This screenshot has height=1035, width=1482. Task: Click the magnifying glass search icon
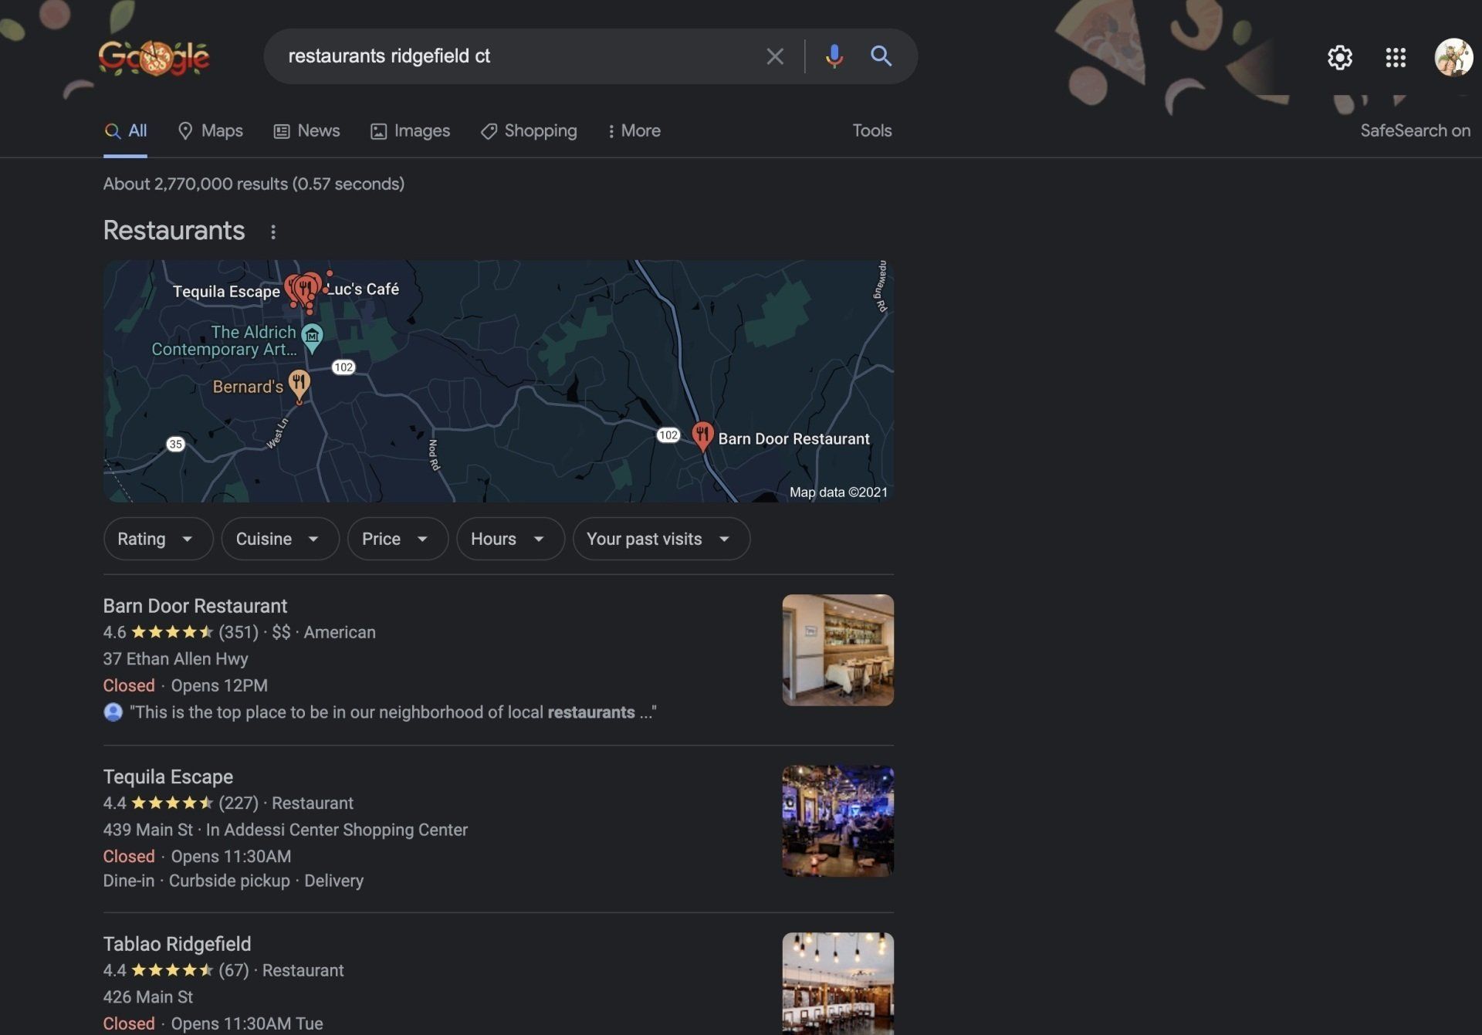pyautogui.click(x=881, y=56)
